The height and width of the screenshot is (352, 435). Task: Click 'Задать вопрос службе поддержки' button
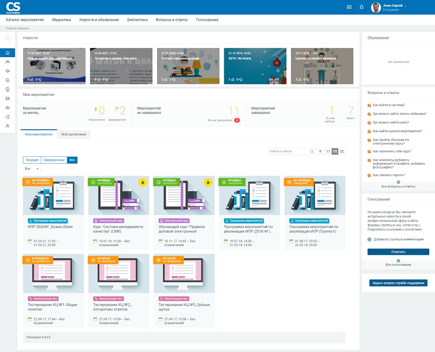tap(398, 283)
